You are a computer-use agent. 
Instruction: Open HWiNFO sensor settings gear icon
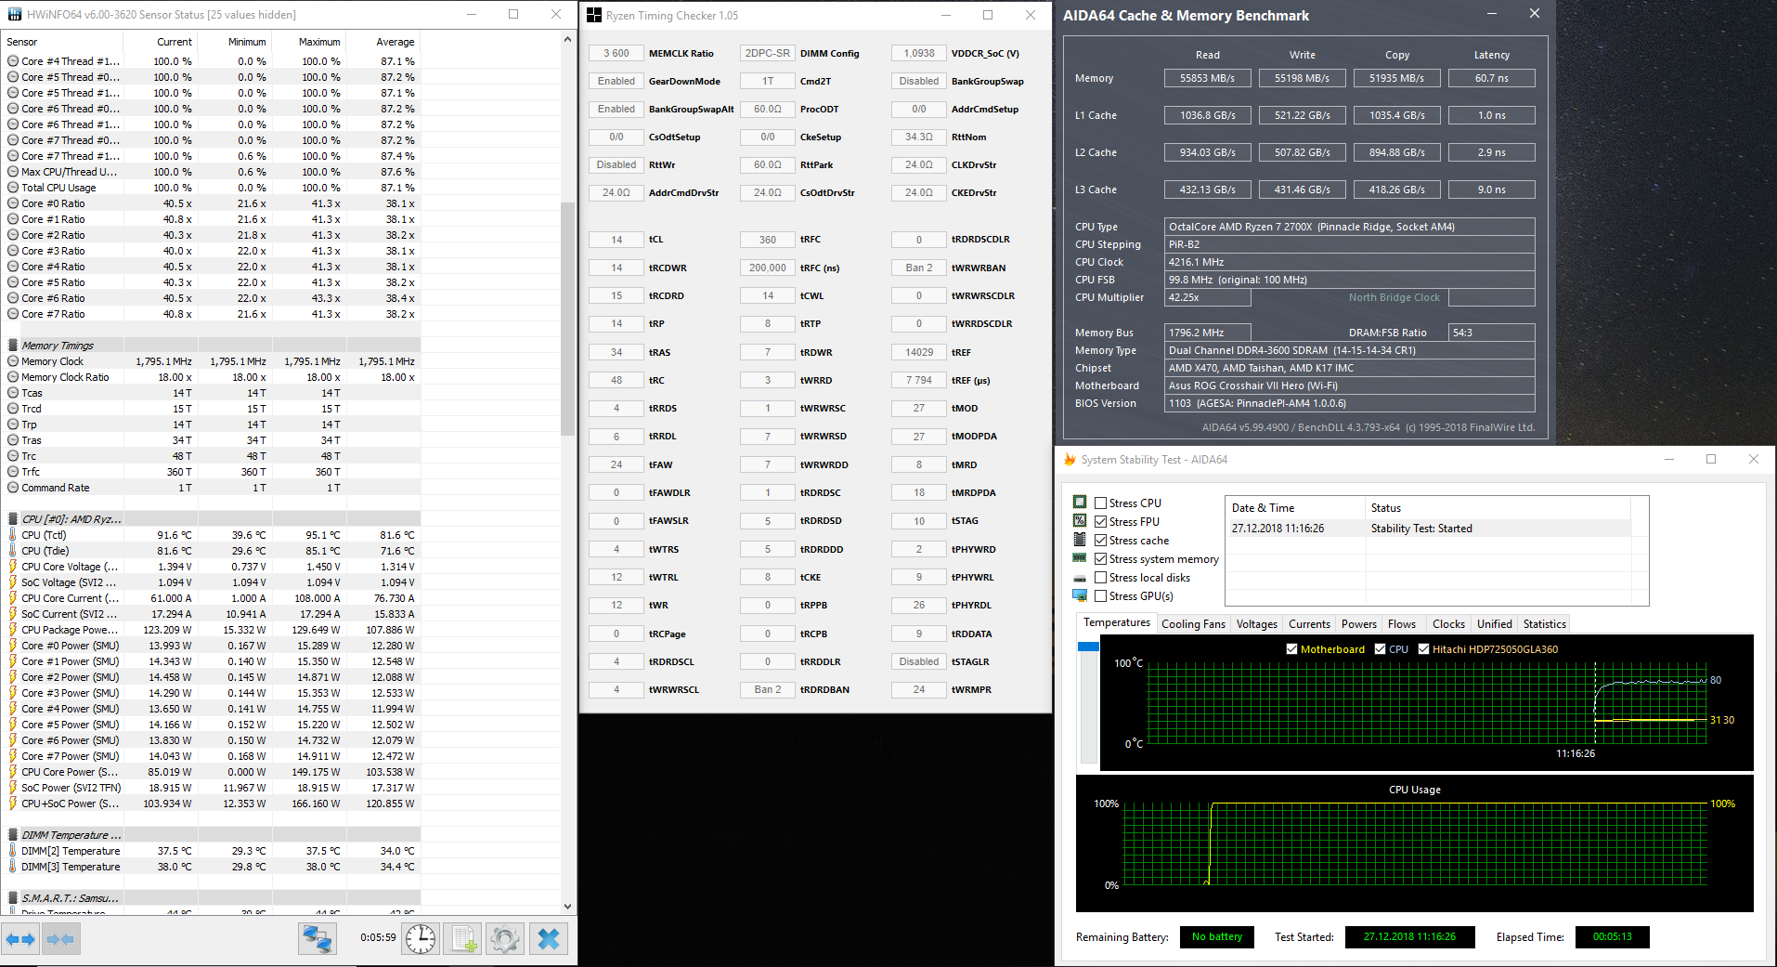click(505, 939)
